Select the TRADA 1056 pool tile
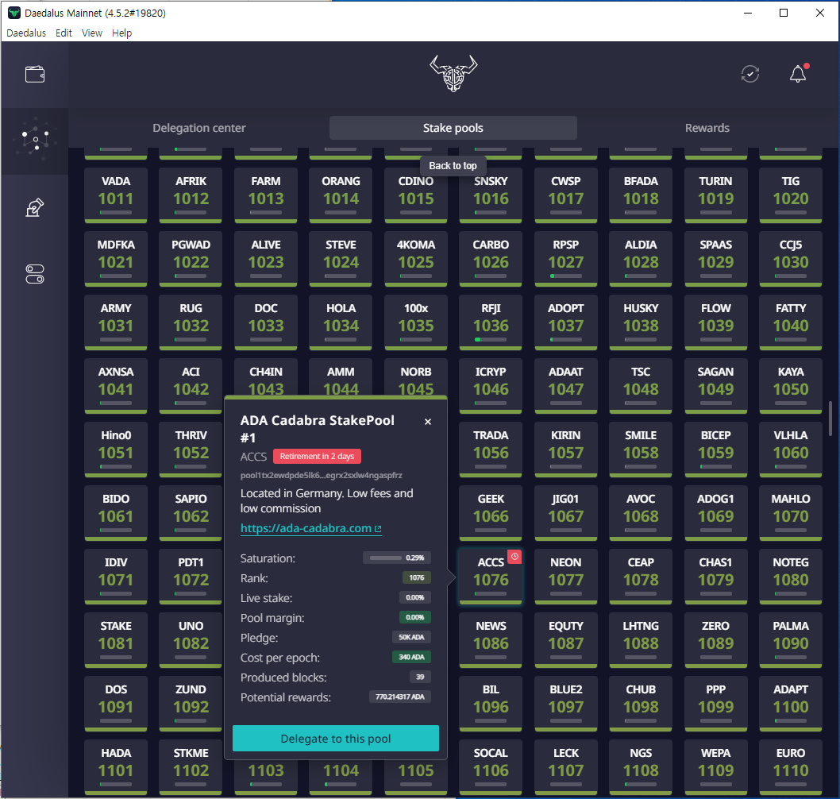The image size is (840, 799). (491, 450)
